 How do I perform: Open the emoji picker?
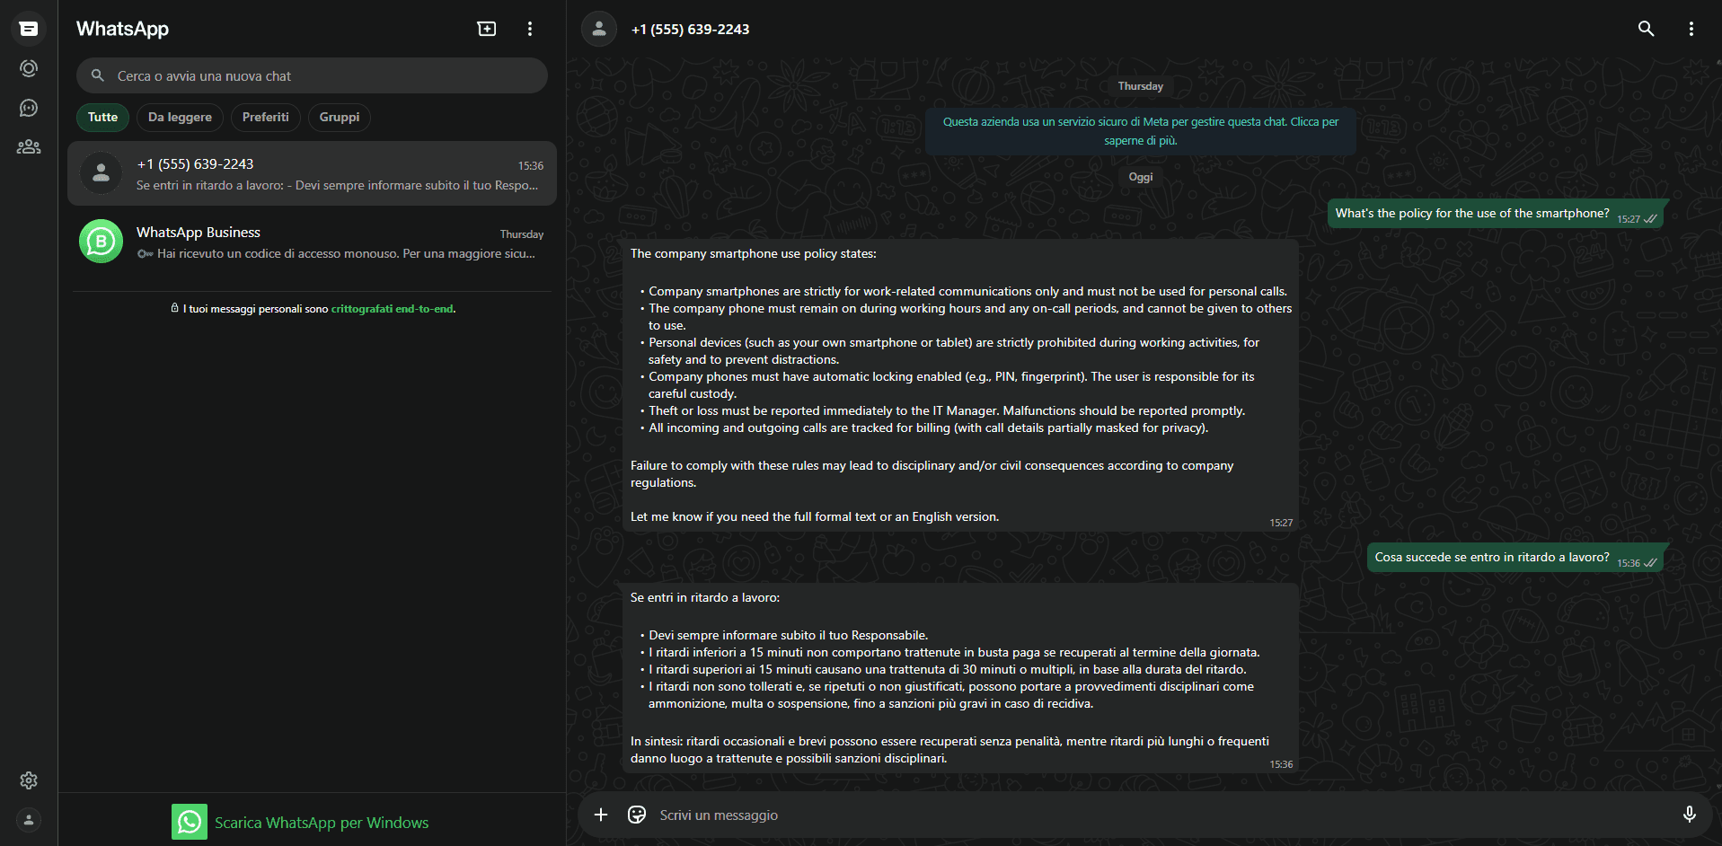click(x=637, y=814)
